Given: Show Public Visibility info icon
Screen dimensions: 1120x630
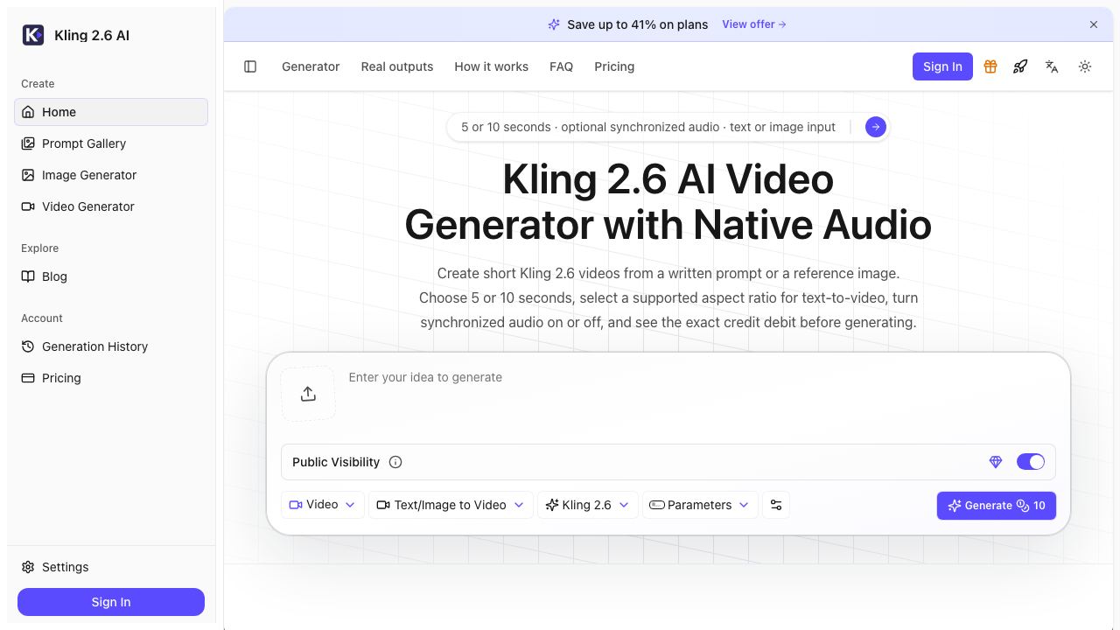Looking at the screenshot, I should pyautogui.click(x=395, y=462).
